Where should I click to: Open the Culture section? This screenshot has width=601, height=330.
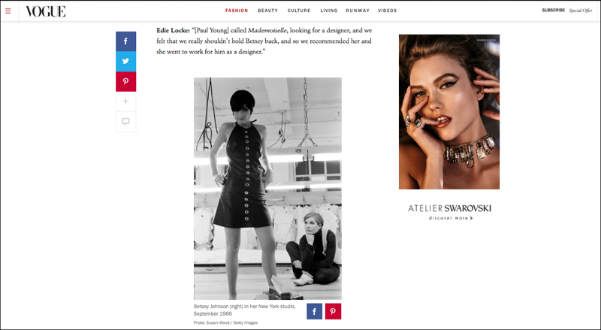[299, 11]
